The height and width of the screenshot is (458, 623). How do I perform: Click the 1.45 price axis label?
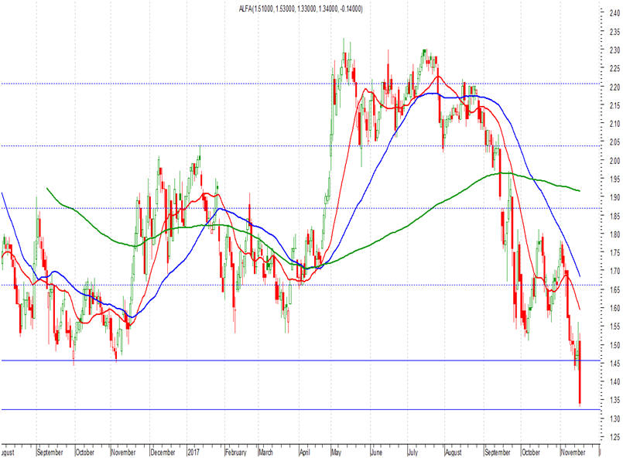(614, 363)
